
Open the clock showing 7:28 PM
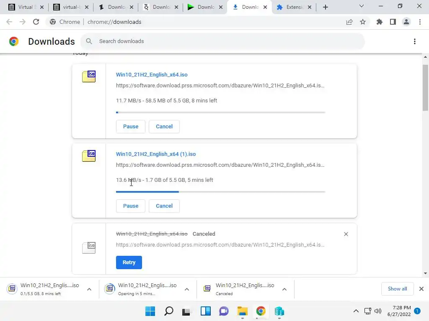399,311
